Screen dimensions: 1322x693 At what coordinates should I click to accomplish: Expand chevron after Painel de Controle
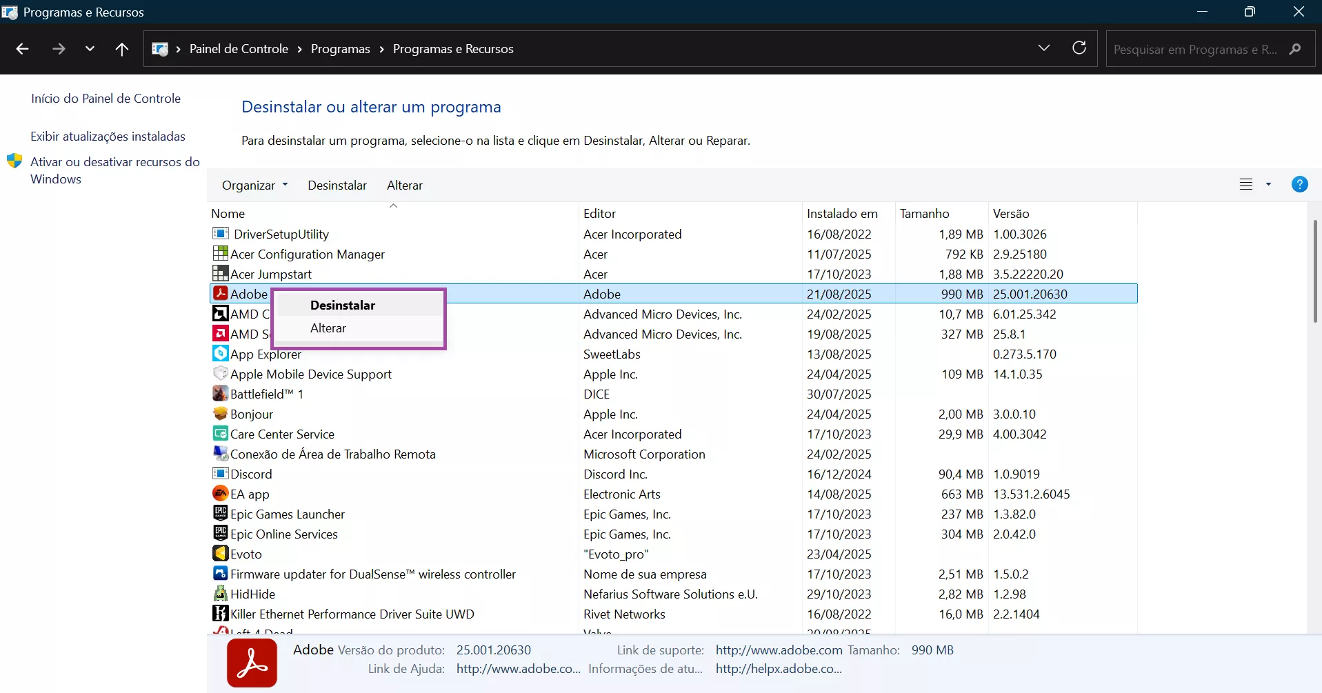click(300, 49)
